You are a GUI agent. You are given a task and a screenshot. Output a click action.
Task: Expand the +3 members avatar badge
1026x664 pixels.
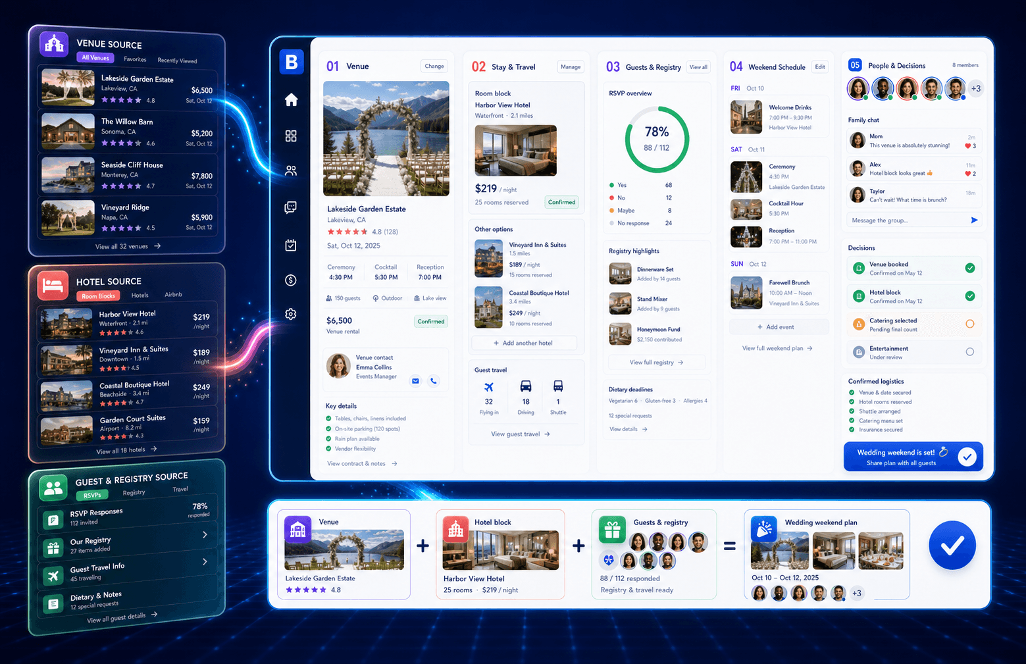tap(976, 88)
